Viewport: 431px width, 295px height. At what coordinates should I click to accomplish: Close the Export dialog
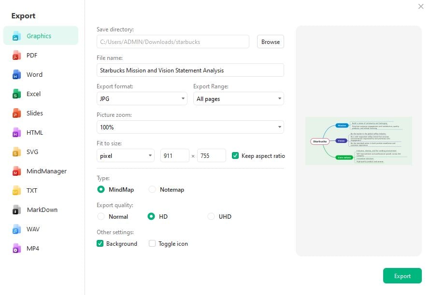coord(421,6)
